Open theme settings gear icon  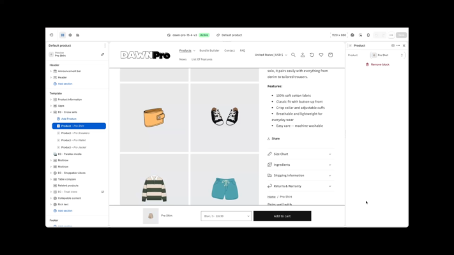click(70, 35)
